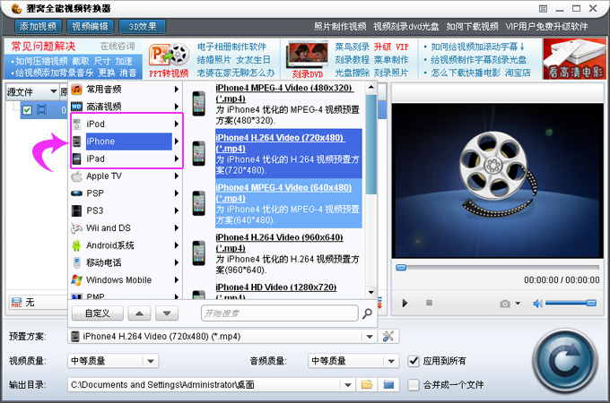Mute audio with the speaker icon

point(537,304)
